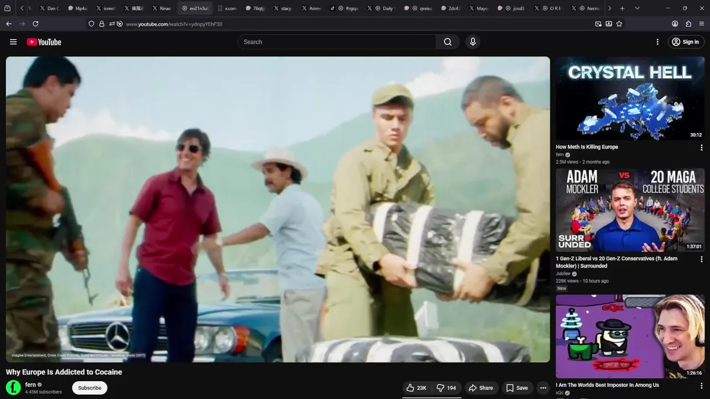Open the browser application menu
The width and height of the screenshot is (710, 399).
(702, 24)
